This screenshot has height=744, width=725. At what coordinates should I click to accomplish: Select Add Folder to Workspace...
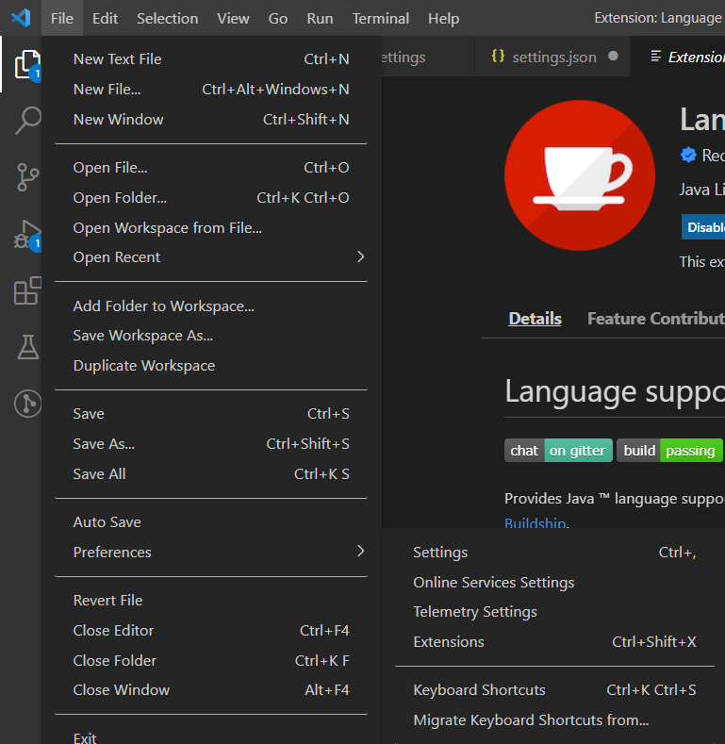[x=211, y=306]
